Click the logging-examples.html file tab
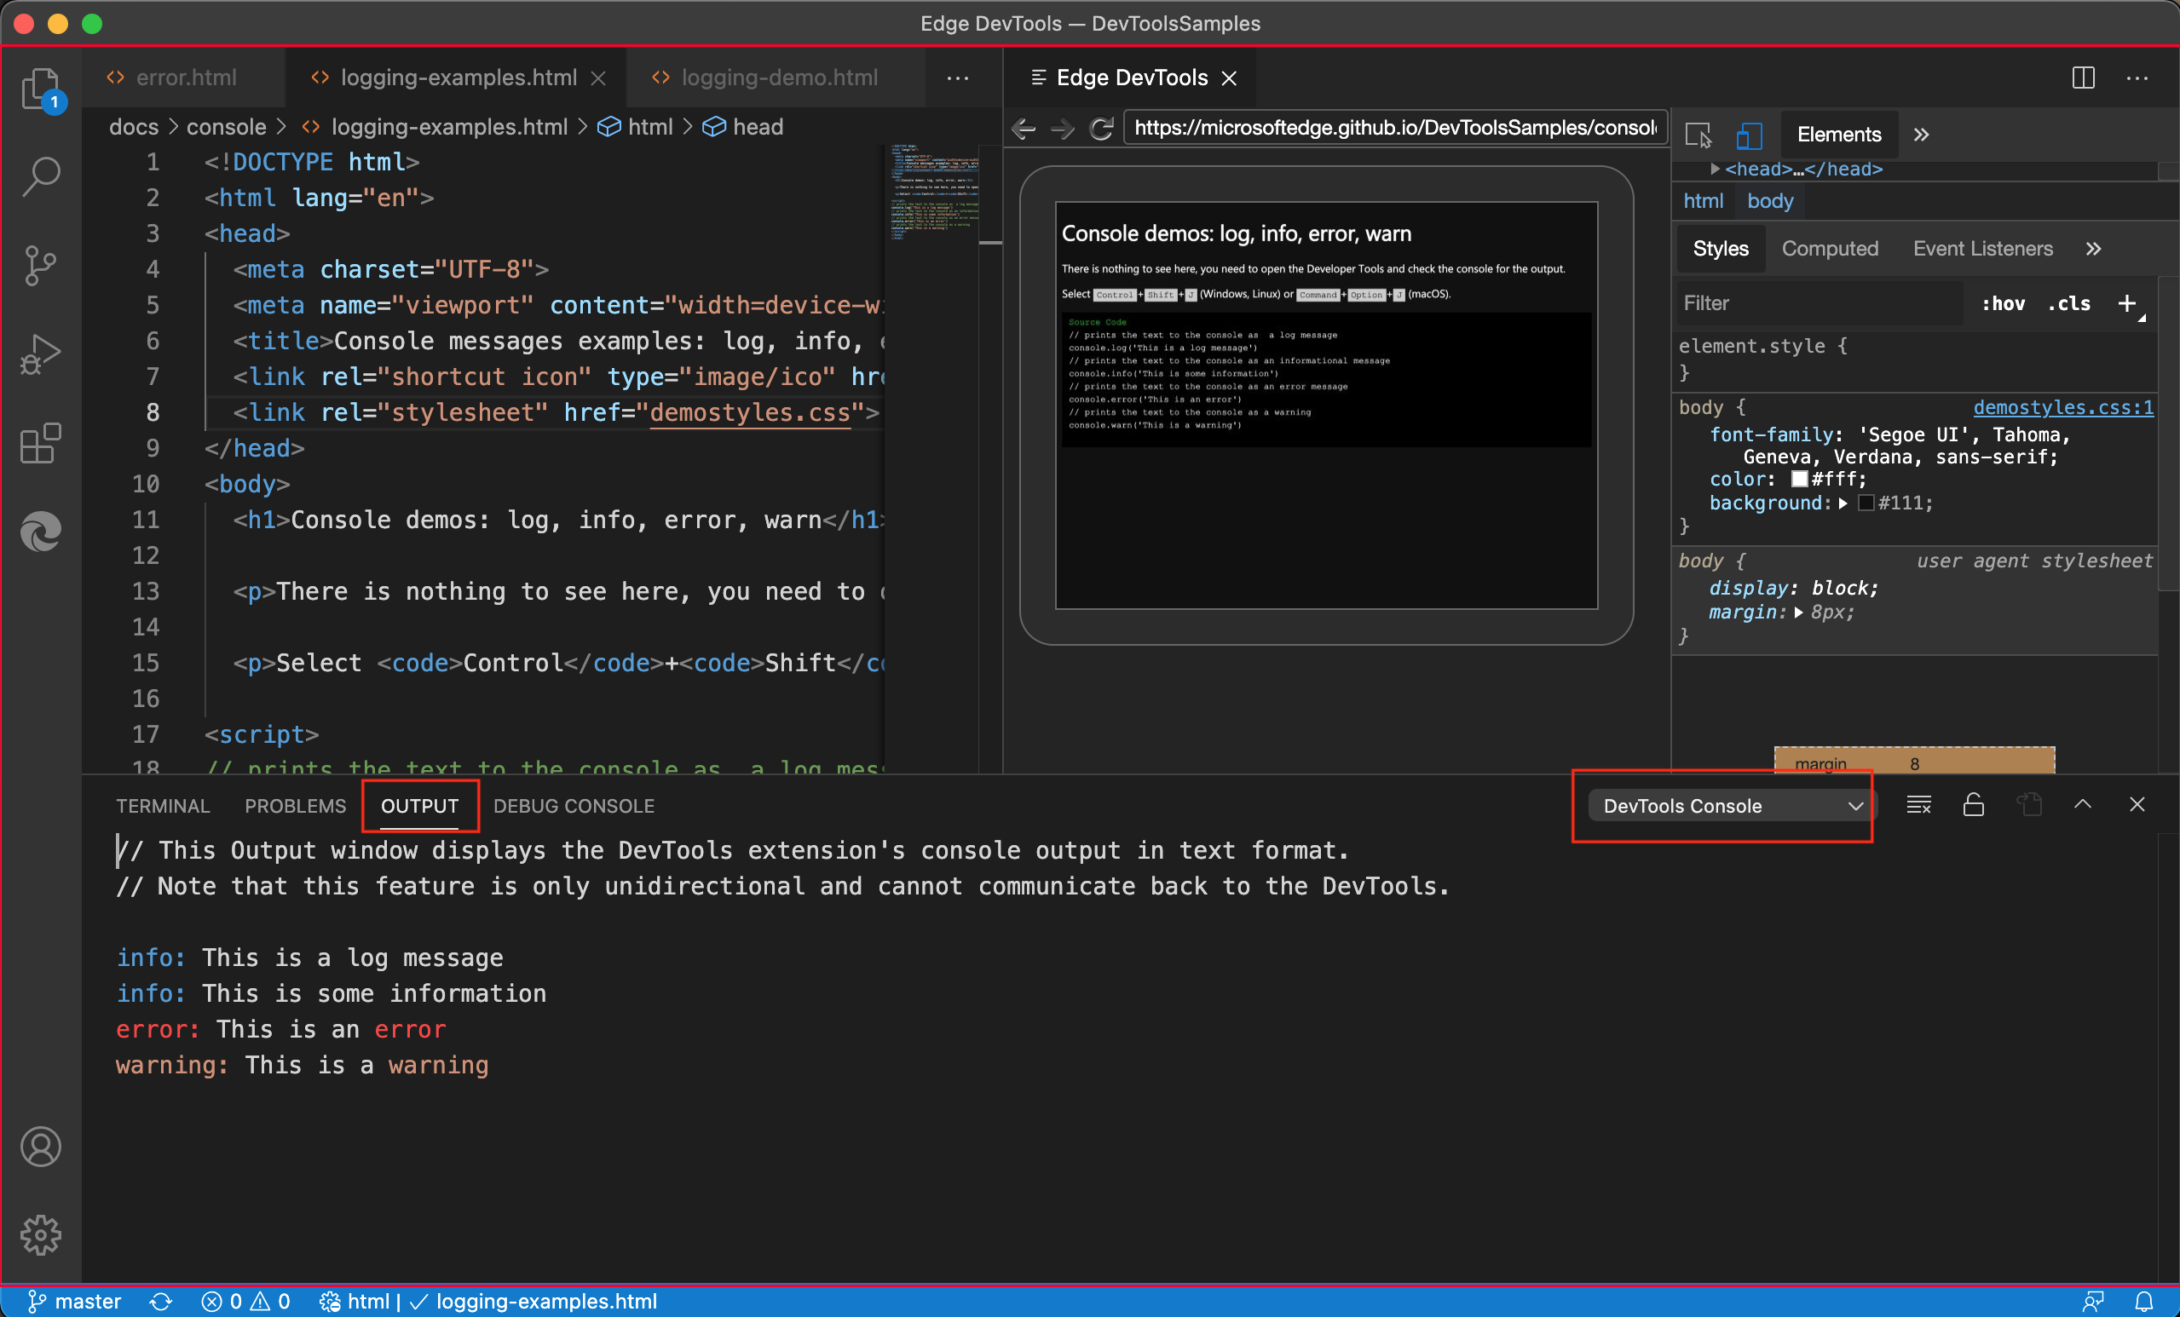Viewport: 2180px width, 1317px height. (x=452, y=75)
